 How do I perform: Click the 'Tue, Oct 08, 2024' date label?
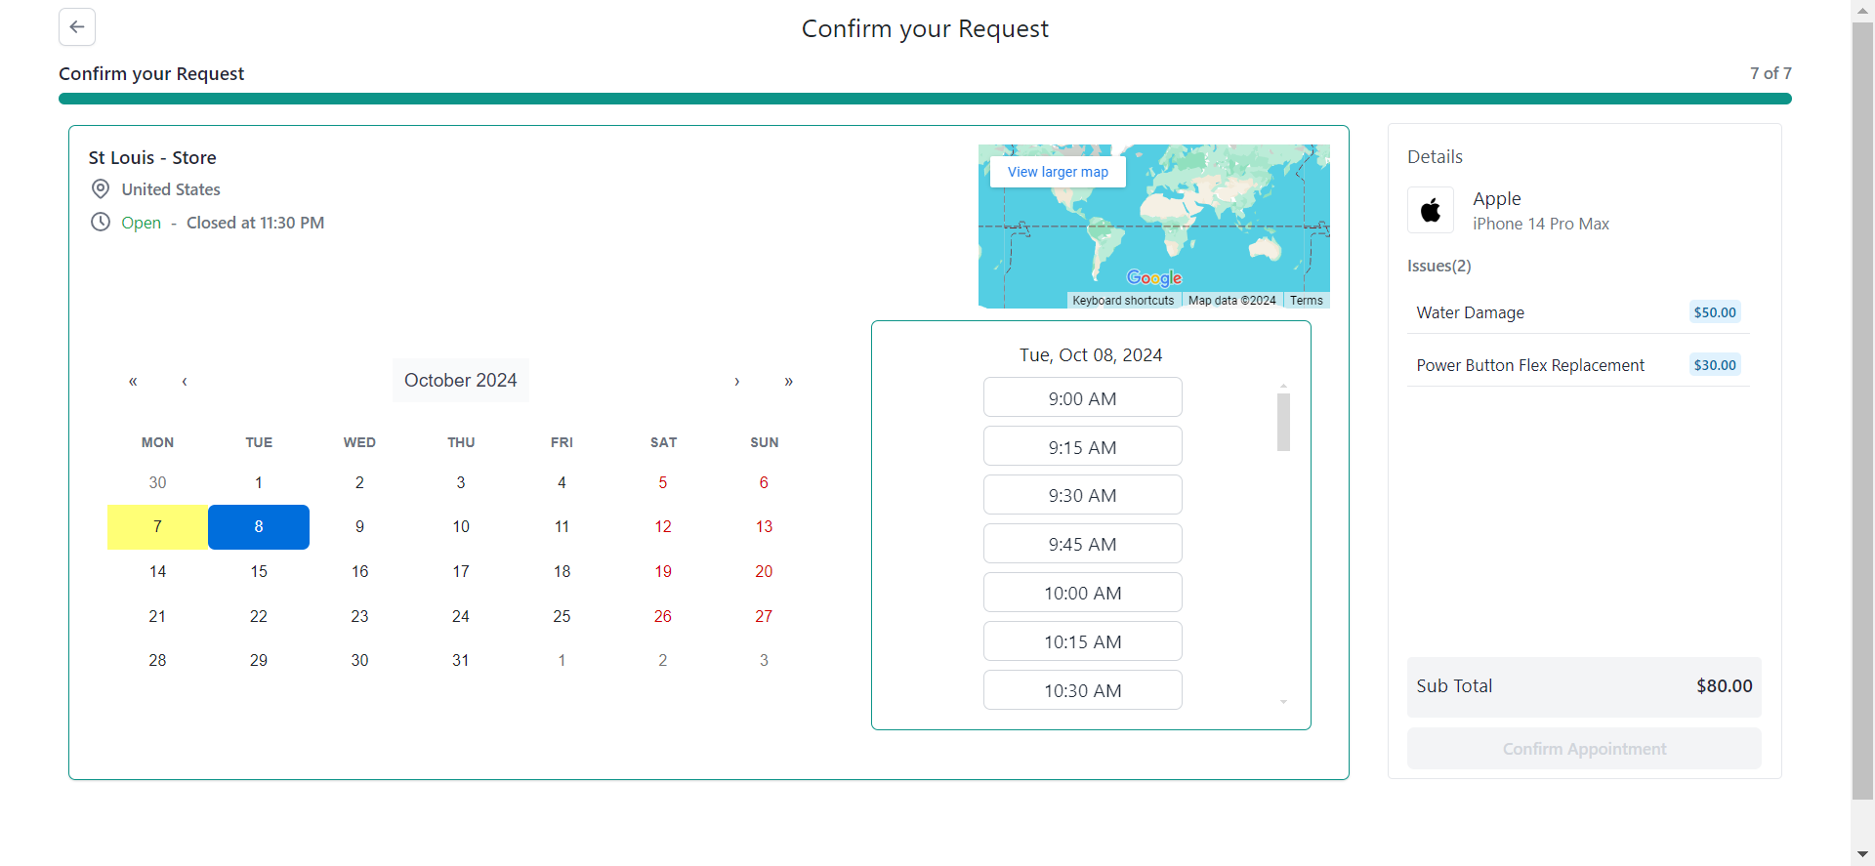click(x=1091, y=355)
